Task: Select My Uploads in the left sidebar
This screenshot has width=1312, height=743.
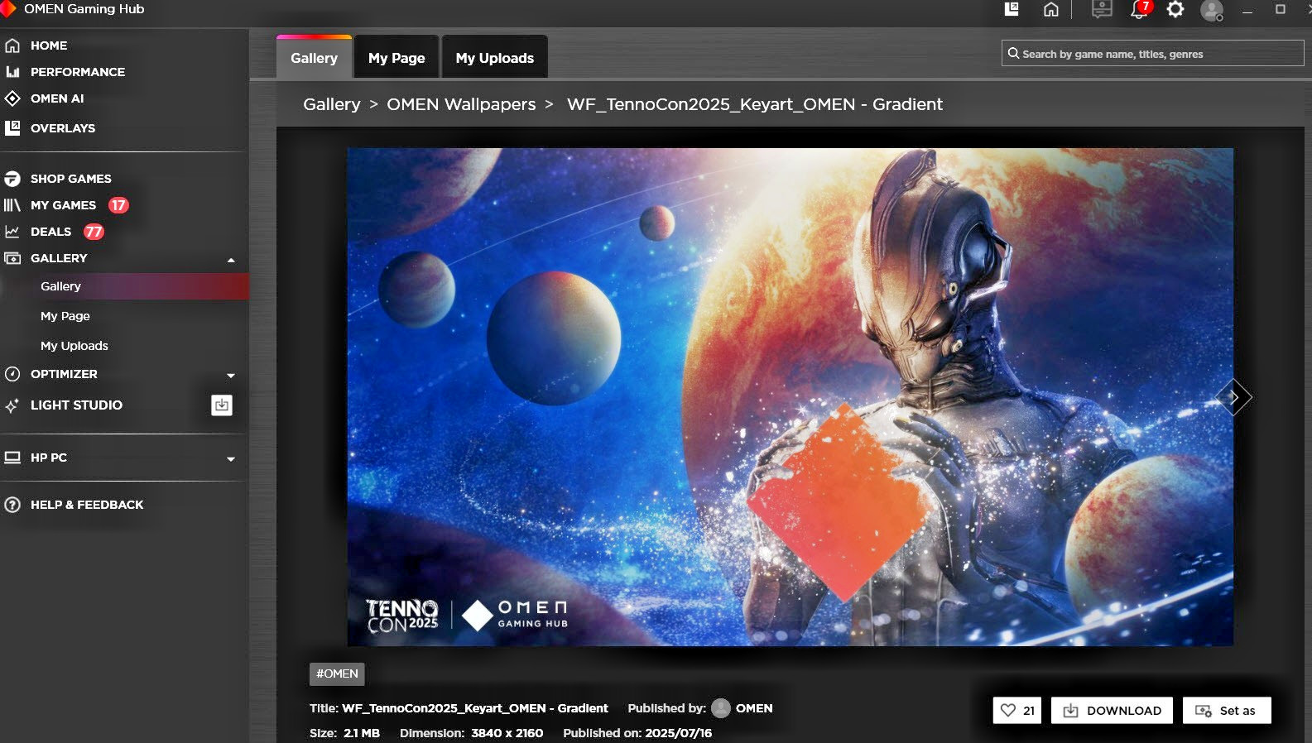Action: [74, 346]
